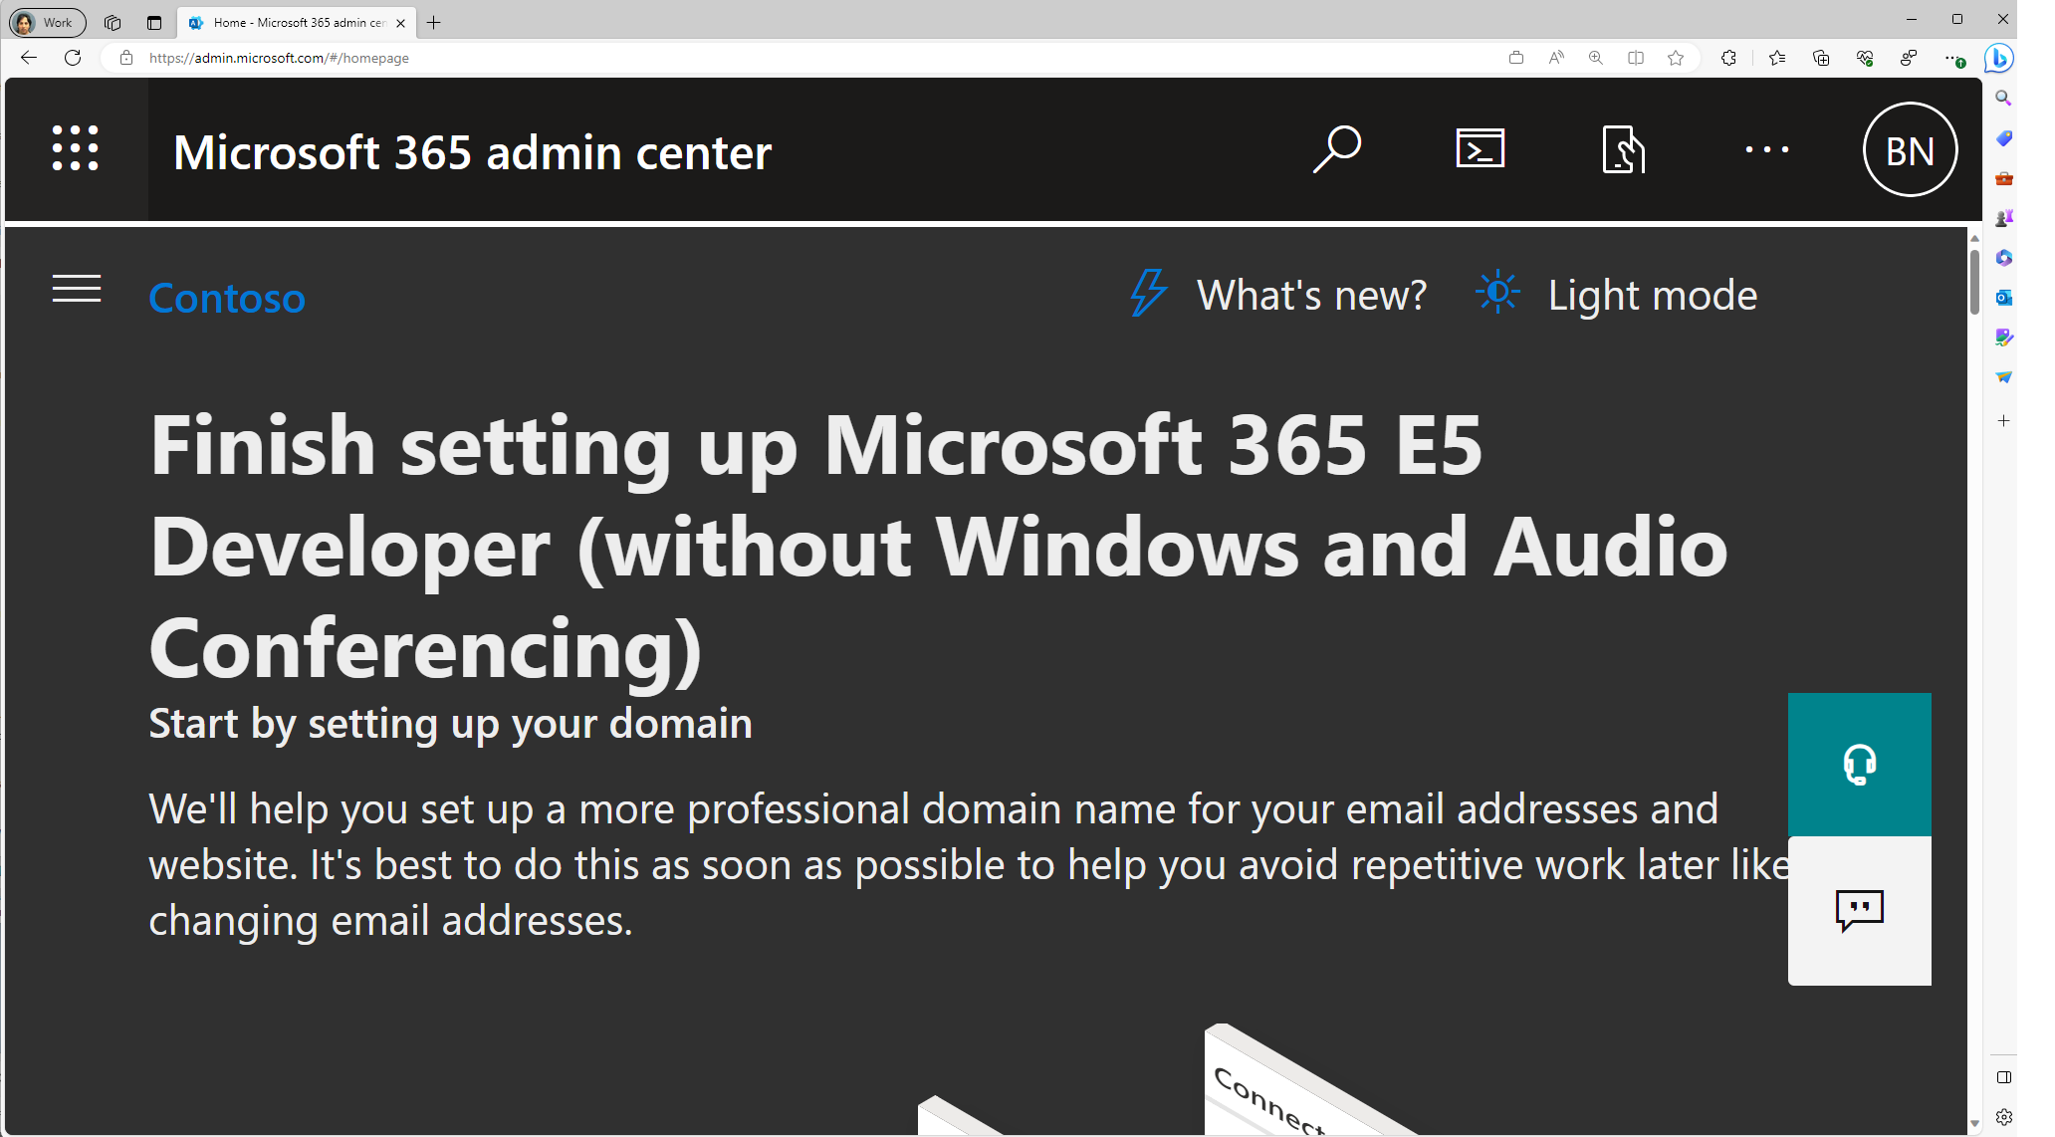The height and width of the screenshot is (1137, 2055).
Task: Click the PowerShell terminal icon
Action: (x=1480, y=151)
